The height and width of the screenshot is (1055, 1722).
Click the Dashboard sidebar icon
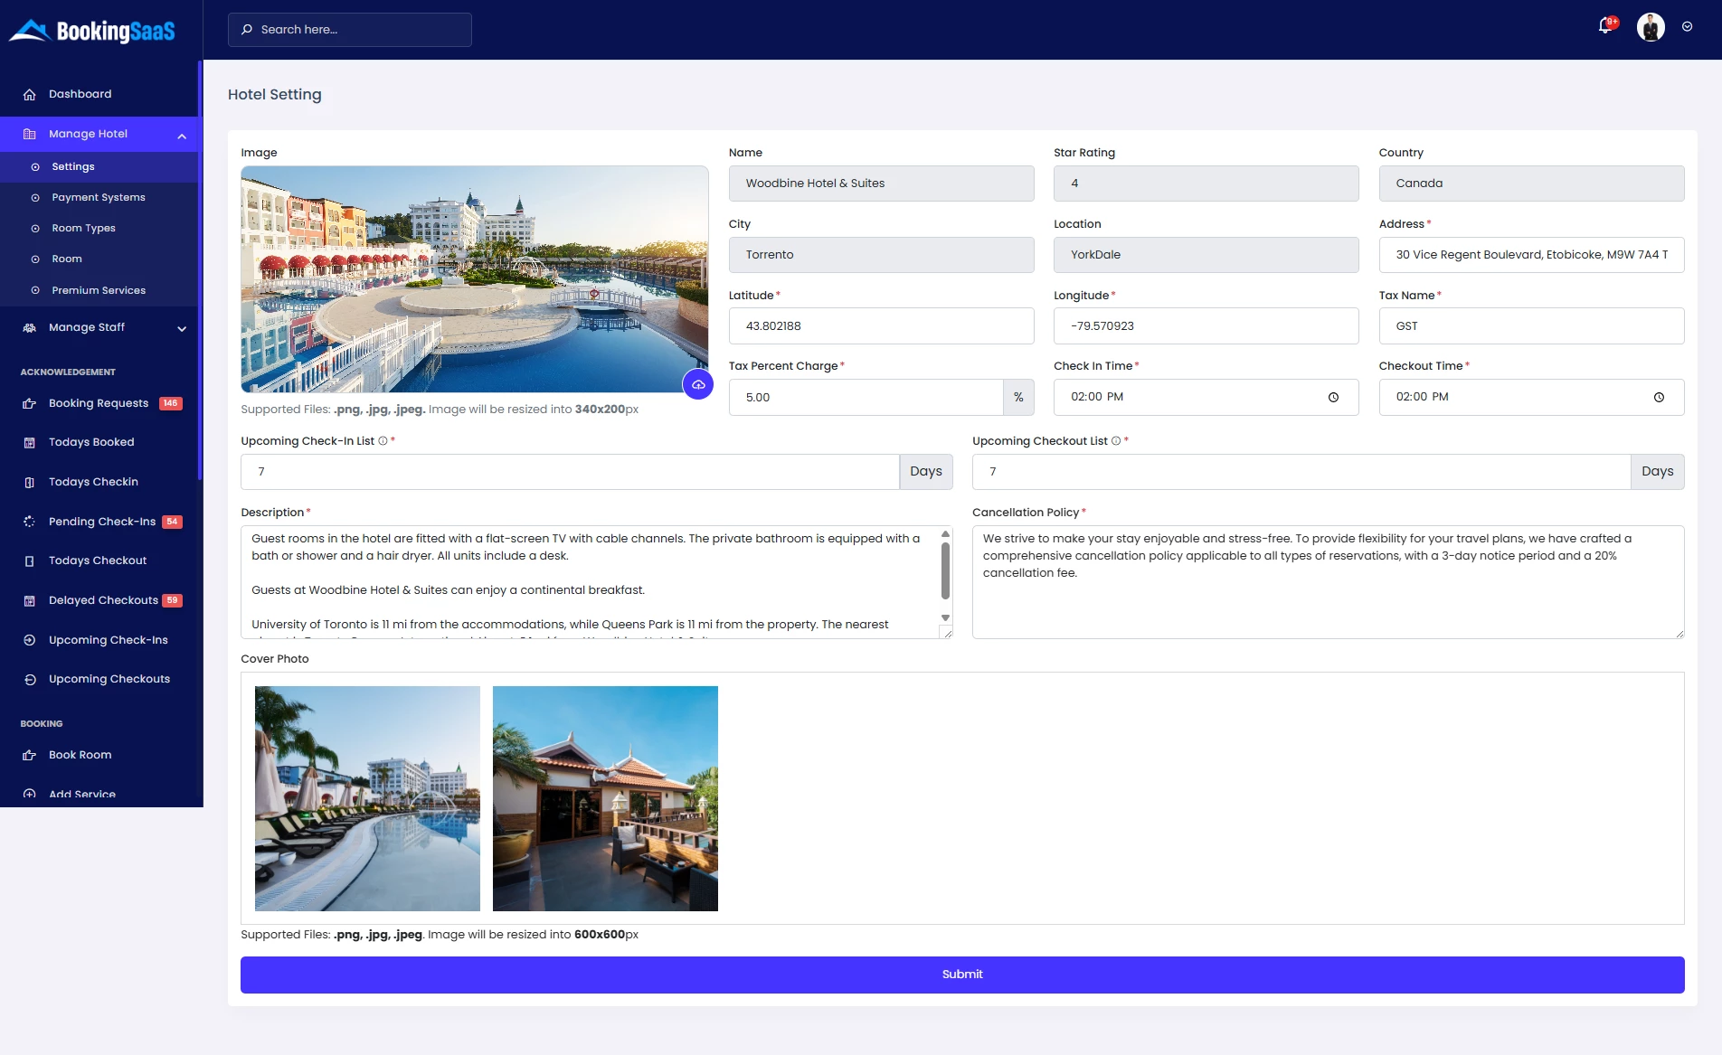pos(30,94)
